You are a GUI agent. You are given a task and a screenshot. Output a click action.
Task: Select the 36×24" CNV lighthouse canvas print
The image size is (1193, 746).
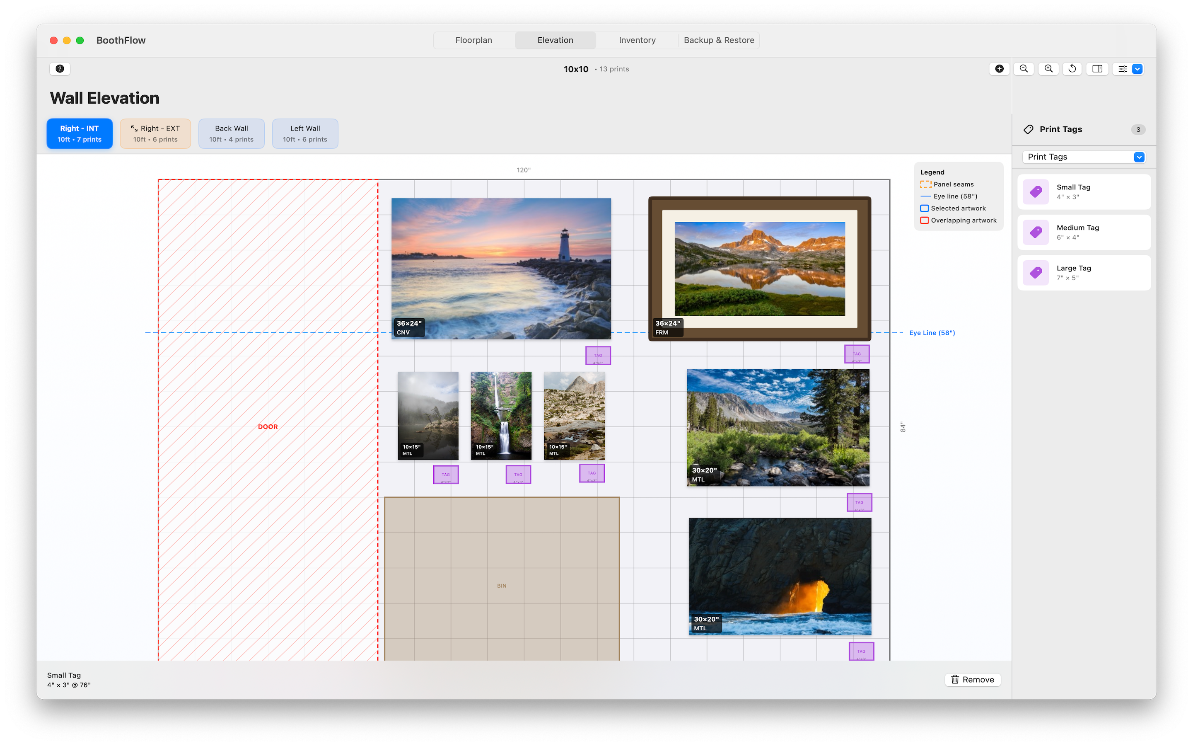[501, 269]
